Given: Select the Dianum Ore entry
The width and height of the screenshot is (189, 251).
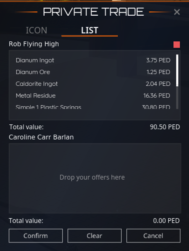Looking at the screenshot, I should 93,72.
